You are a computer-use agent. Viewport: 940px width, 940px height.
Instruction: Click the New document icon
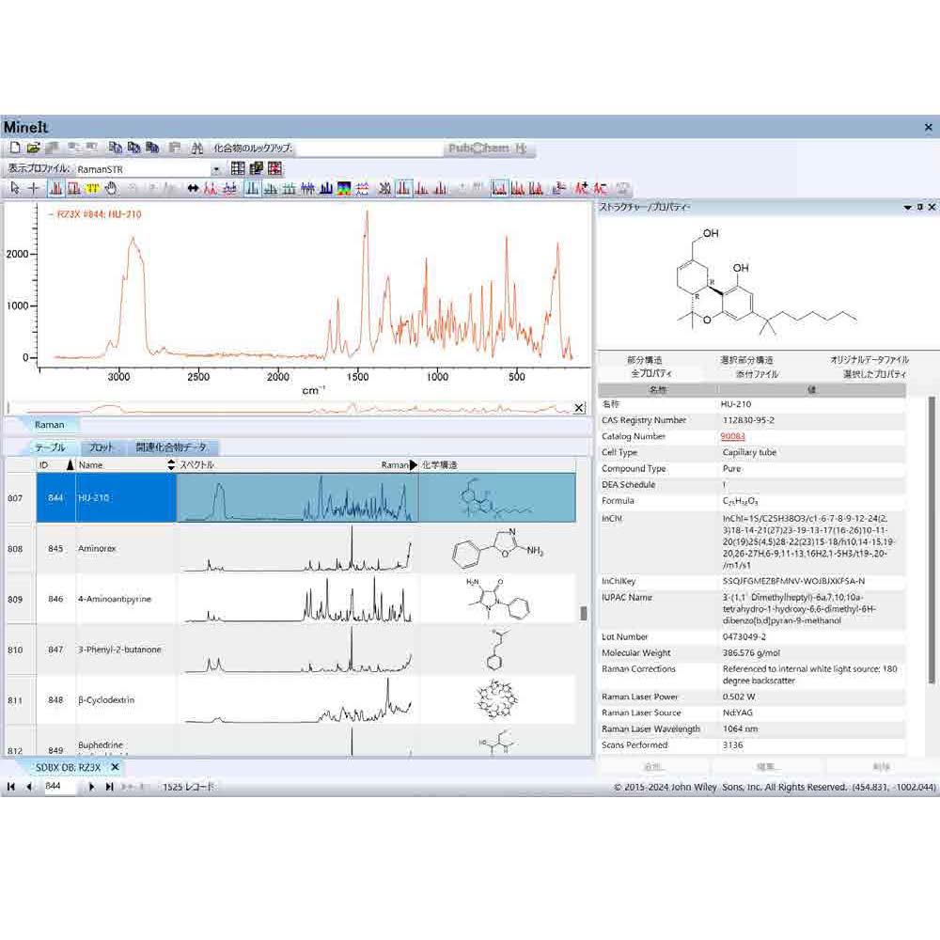click(15, 148)
